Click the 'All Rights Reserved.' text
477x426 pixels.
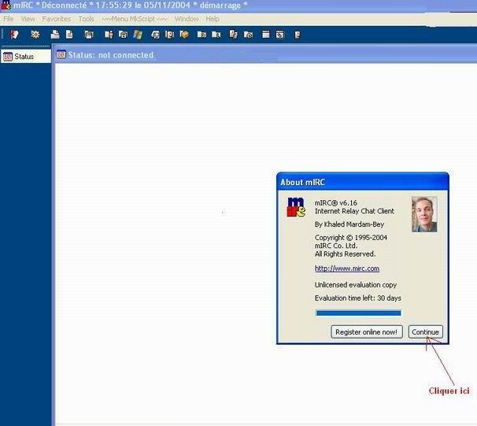click(345, 254)
